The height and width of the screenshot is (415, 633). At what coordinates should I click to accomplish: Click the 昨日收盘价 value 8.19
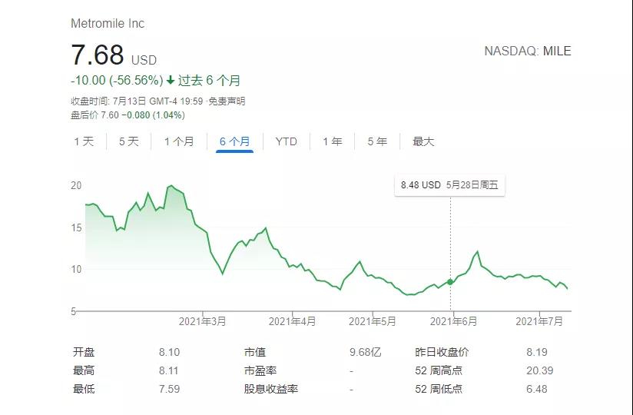(539, 352)
